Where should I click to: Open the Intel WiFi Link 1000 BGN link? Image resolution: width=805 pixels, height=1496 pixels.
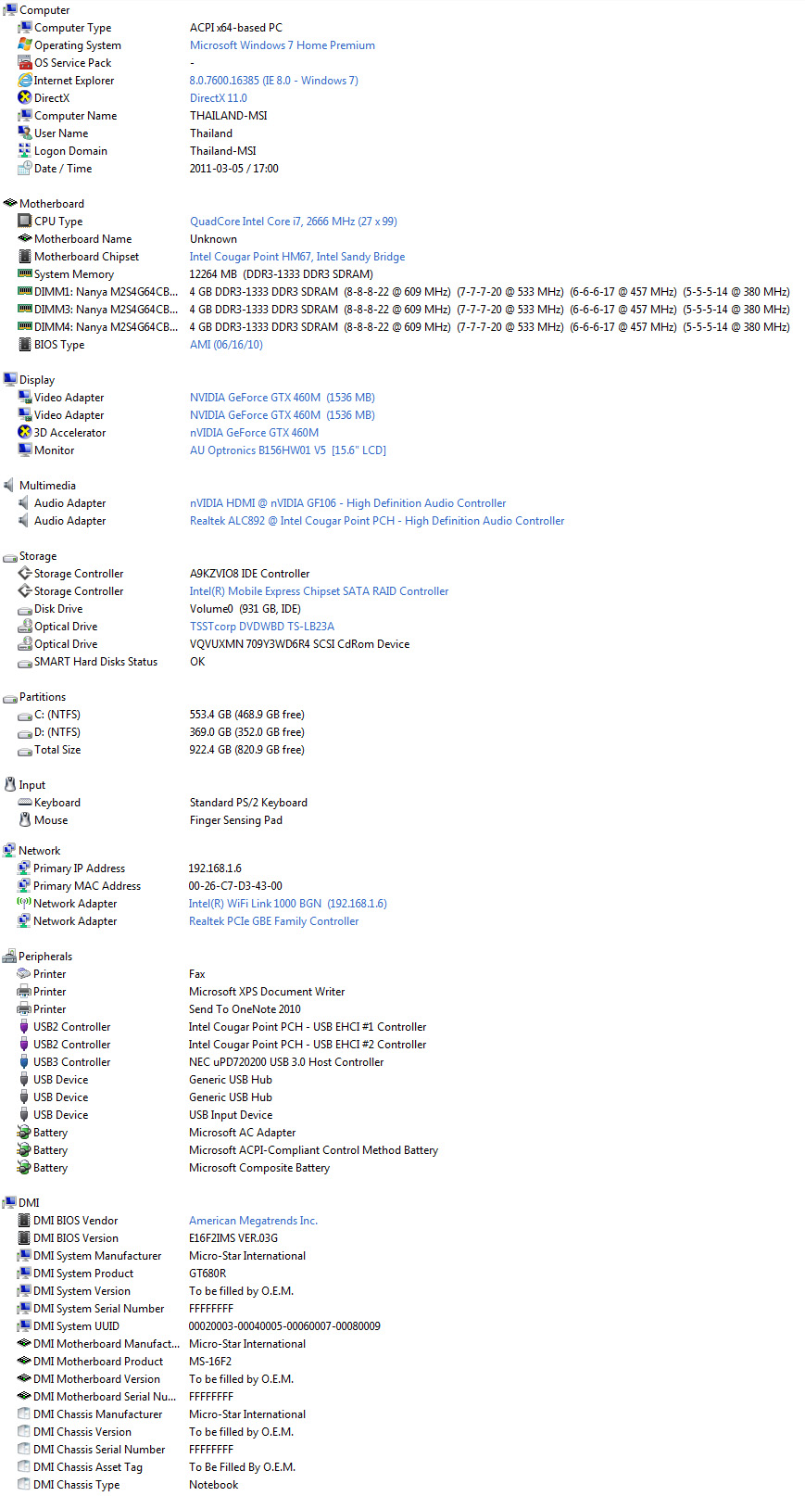pyautogui.click(x=288, y=904)
